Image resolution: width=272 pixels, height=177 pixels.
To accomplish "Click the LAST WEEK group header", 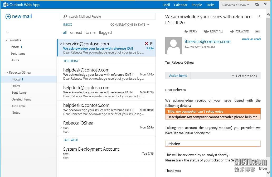I will 71,140.
